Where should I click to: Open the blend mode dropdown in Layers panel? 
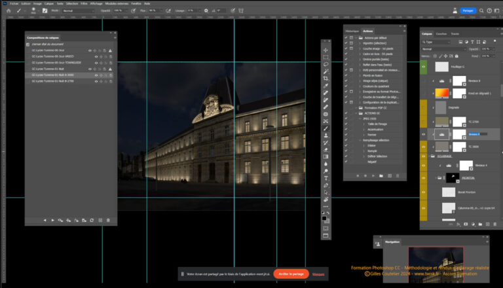(x=443, y=48)
